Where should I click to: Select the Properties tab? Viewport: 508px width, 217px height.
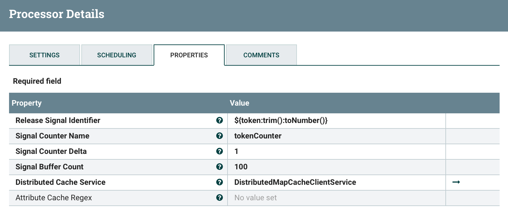(189, 55)
